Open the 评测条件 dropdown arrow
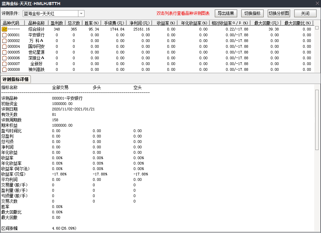Screen dimensions: 321x233 [x=81, y=14]
